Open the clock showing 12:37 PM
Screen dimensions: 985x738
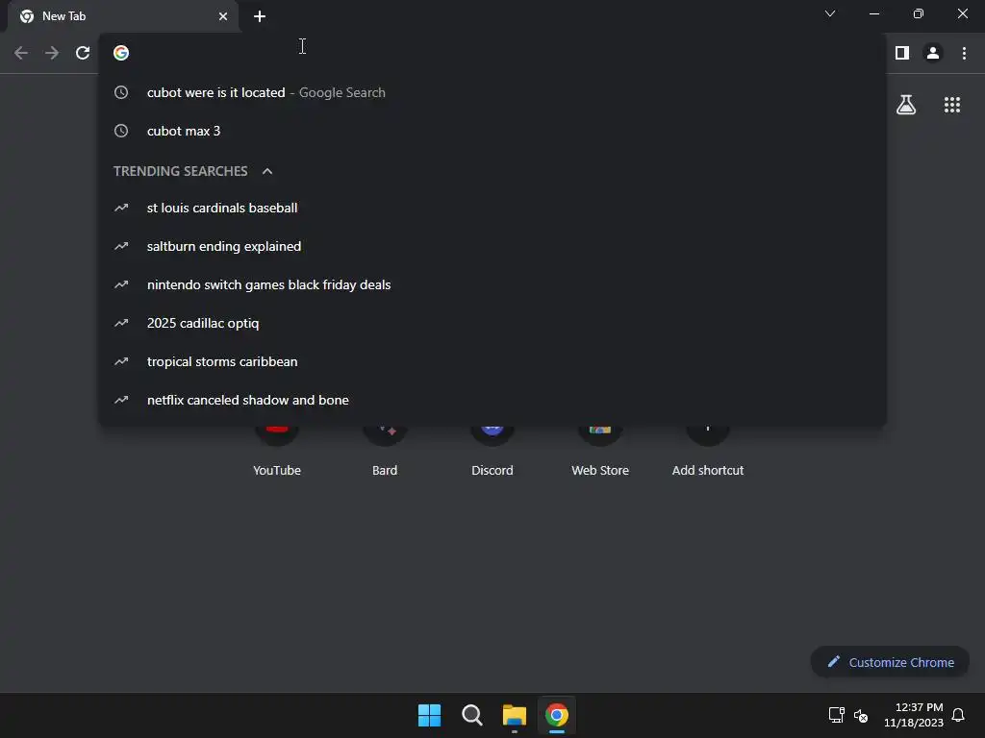(x=914, y=715)
